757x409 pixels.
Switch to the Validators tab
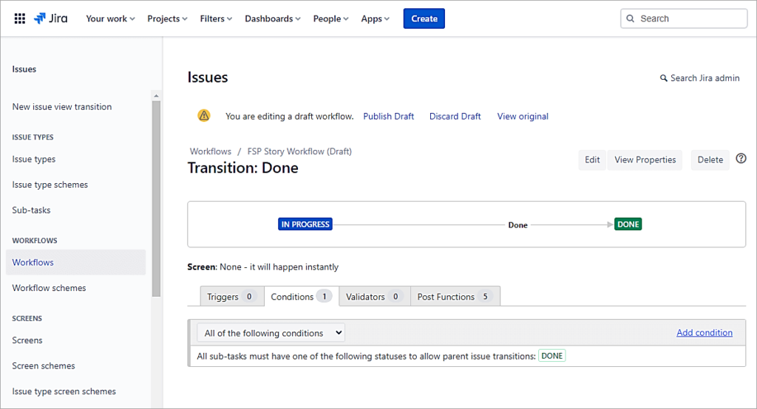(373, 297)
